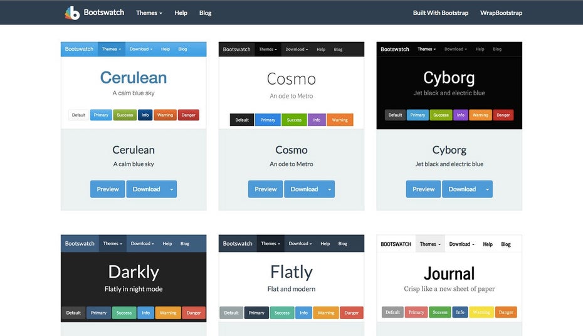The image size is (583, 336).
Task: Click the Cerulean preview Download dropdown
Action: click(141, 49)
